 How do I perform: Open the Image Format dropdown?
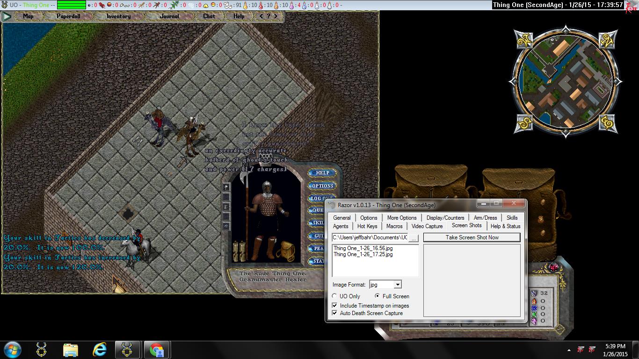(x=398, y=284)
